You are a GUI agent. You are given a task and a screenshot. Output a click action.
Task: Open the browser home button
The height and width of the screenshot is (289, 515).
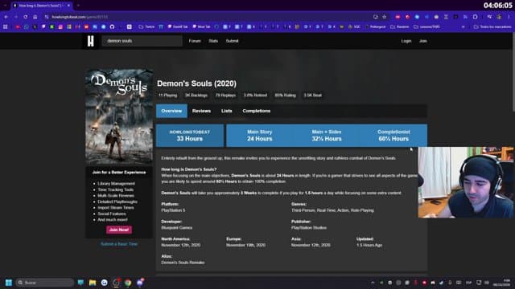point(35,17)
